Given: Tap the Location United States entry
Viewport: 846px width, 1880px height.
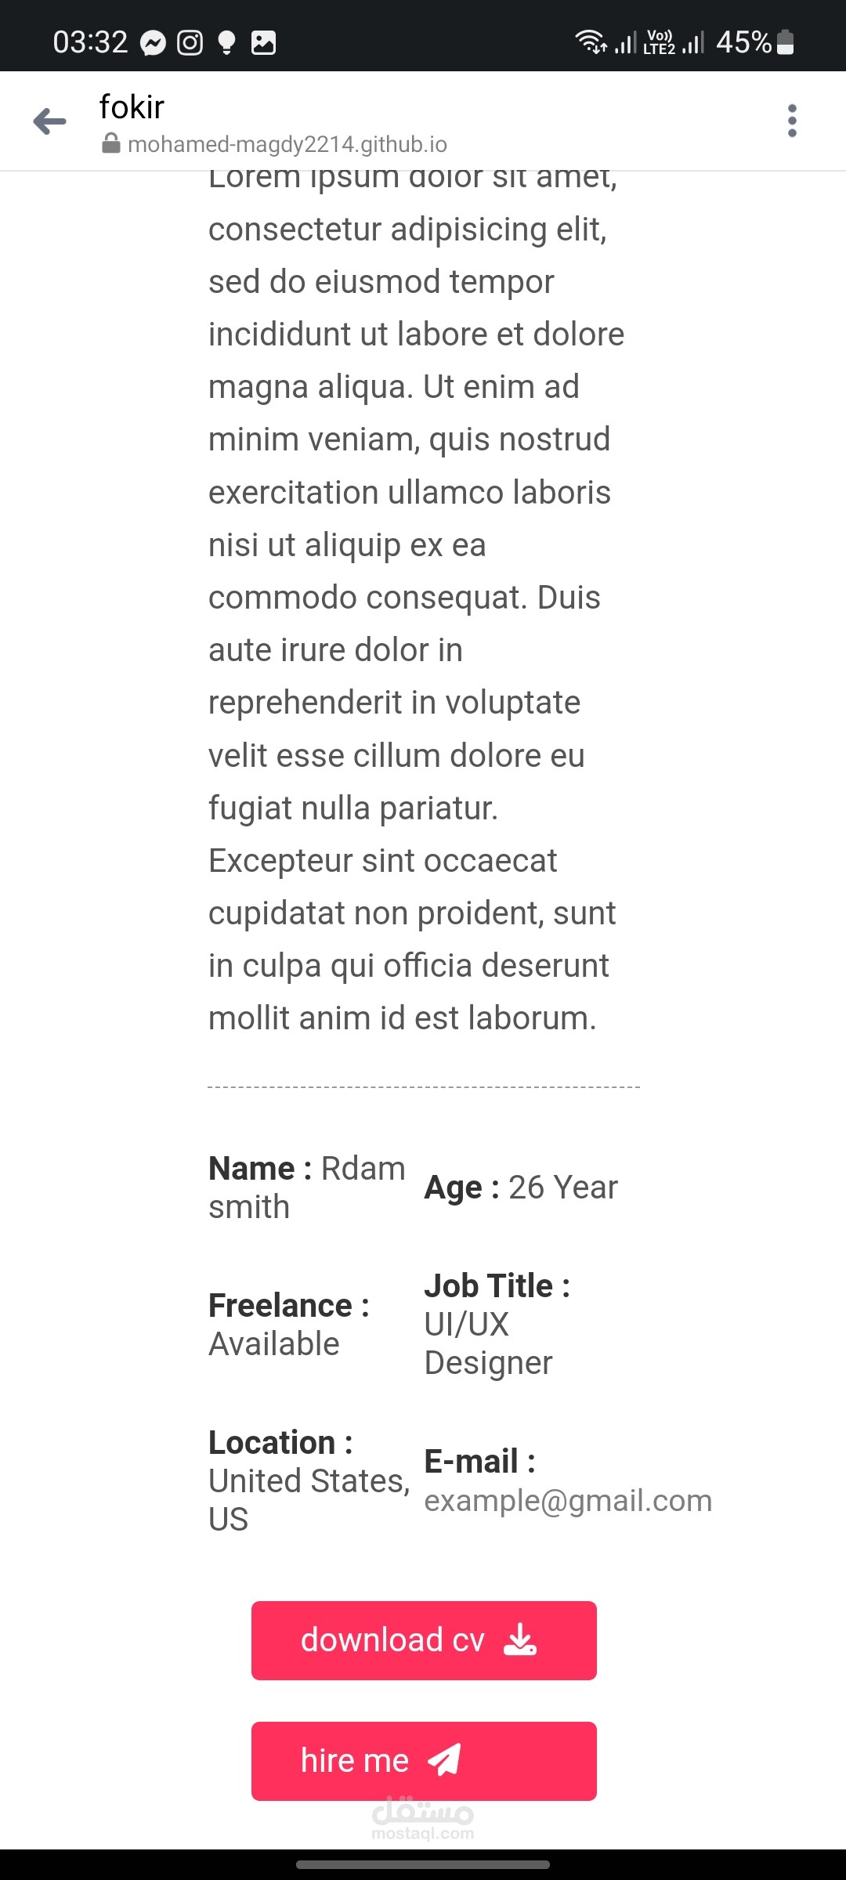Looking at the screenshot, I should [x=309, y=1480].
